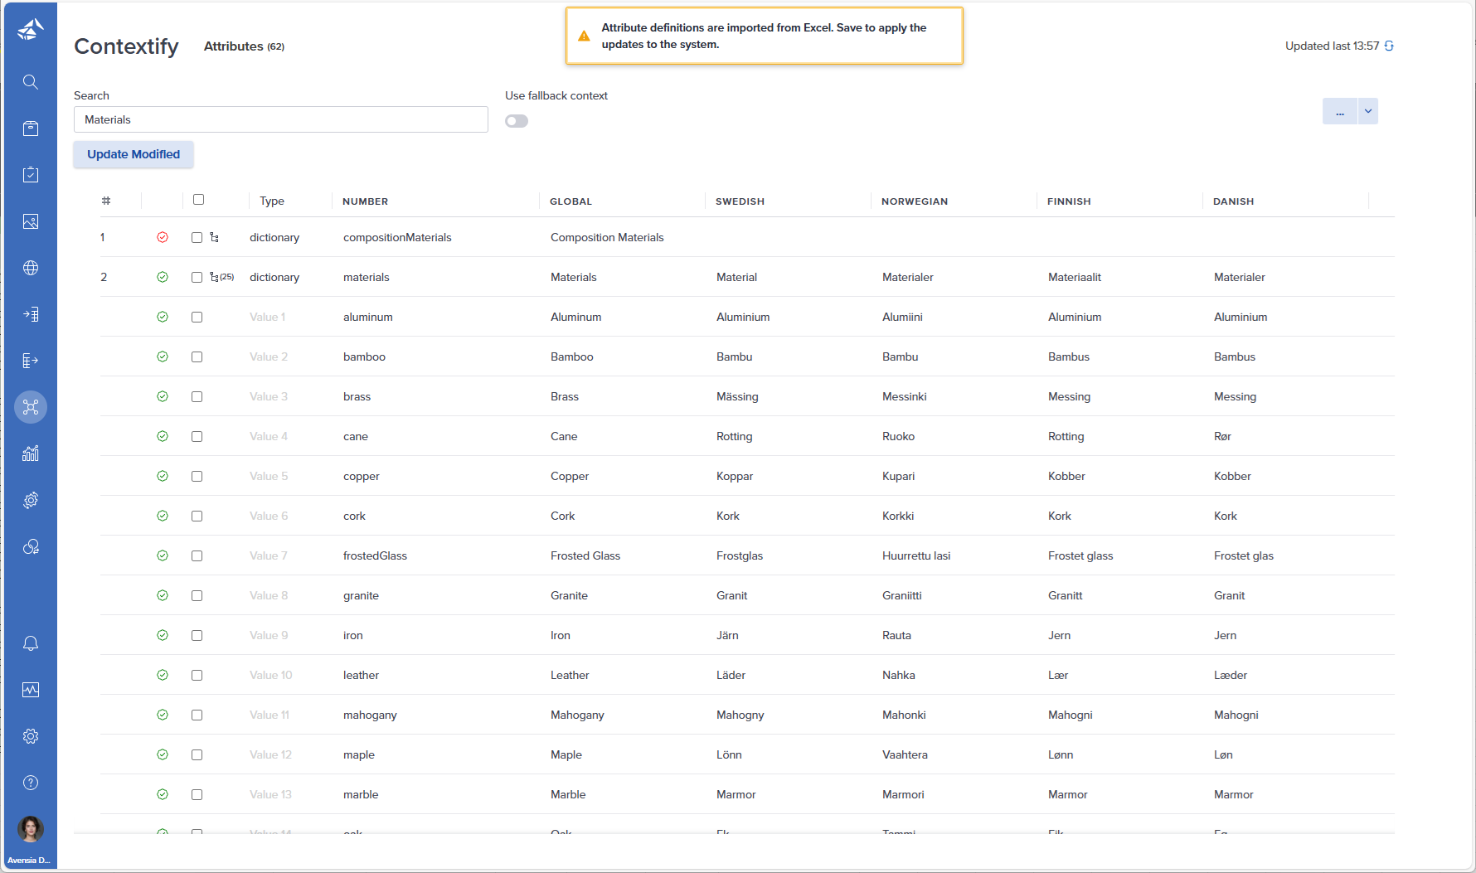Collapse the materials dictionary tree values
The height and width of the screenshot is (873, 1476).
coord(216,277)
